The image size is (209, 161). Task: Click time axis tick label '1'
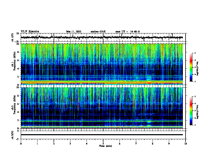(x=37, y=144)
